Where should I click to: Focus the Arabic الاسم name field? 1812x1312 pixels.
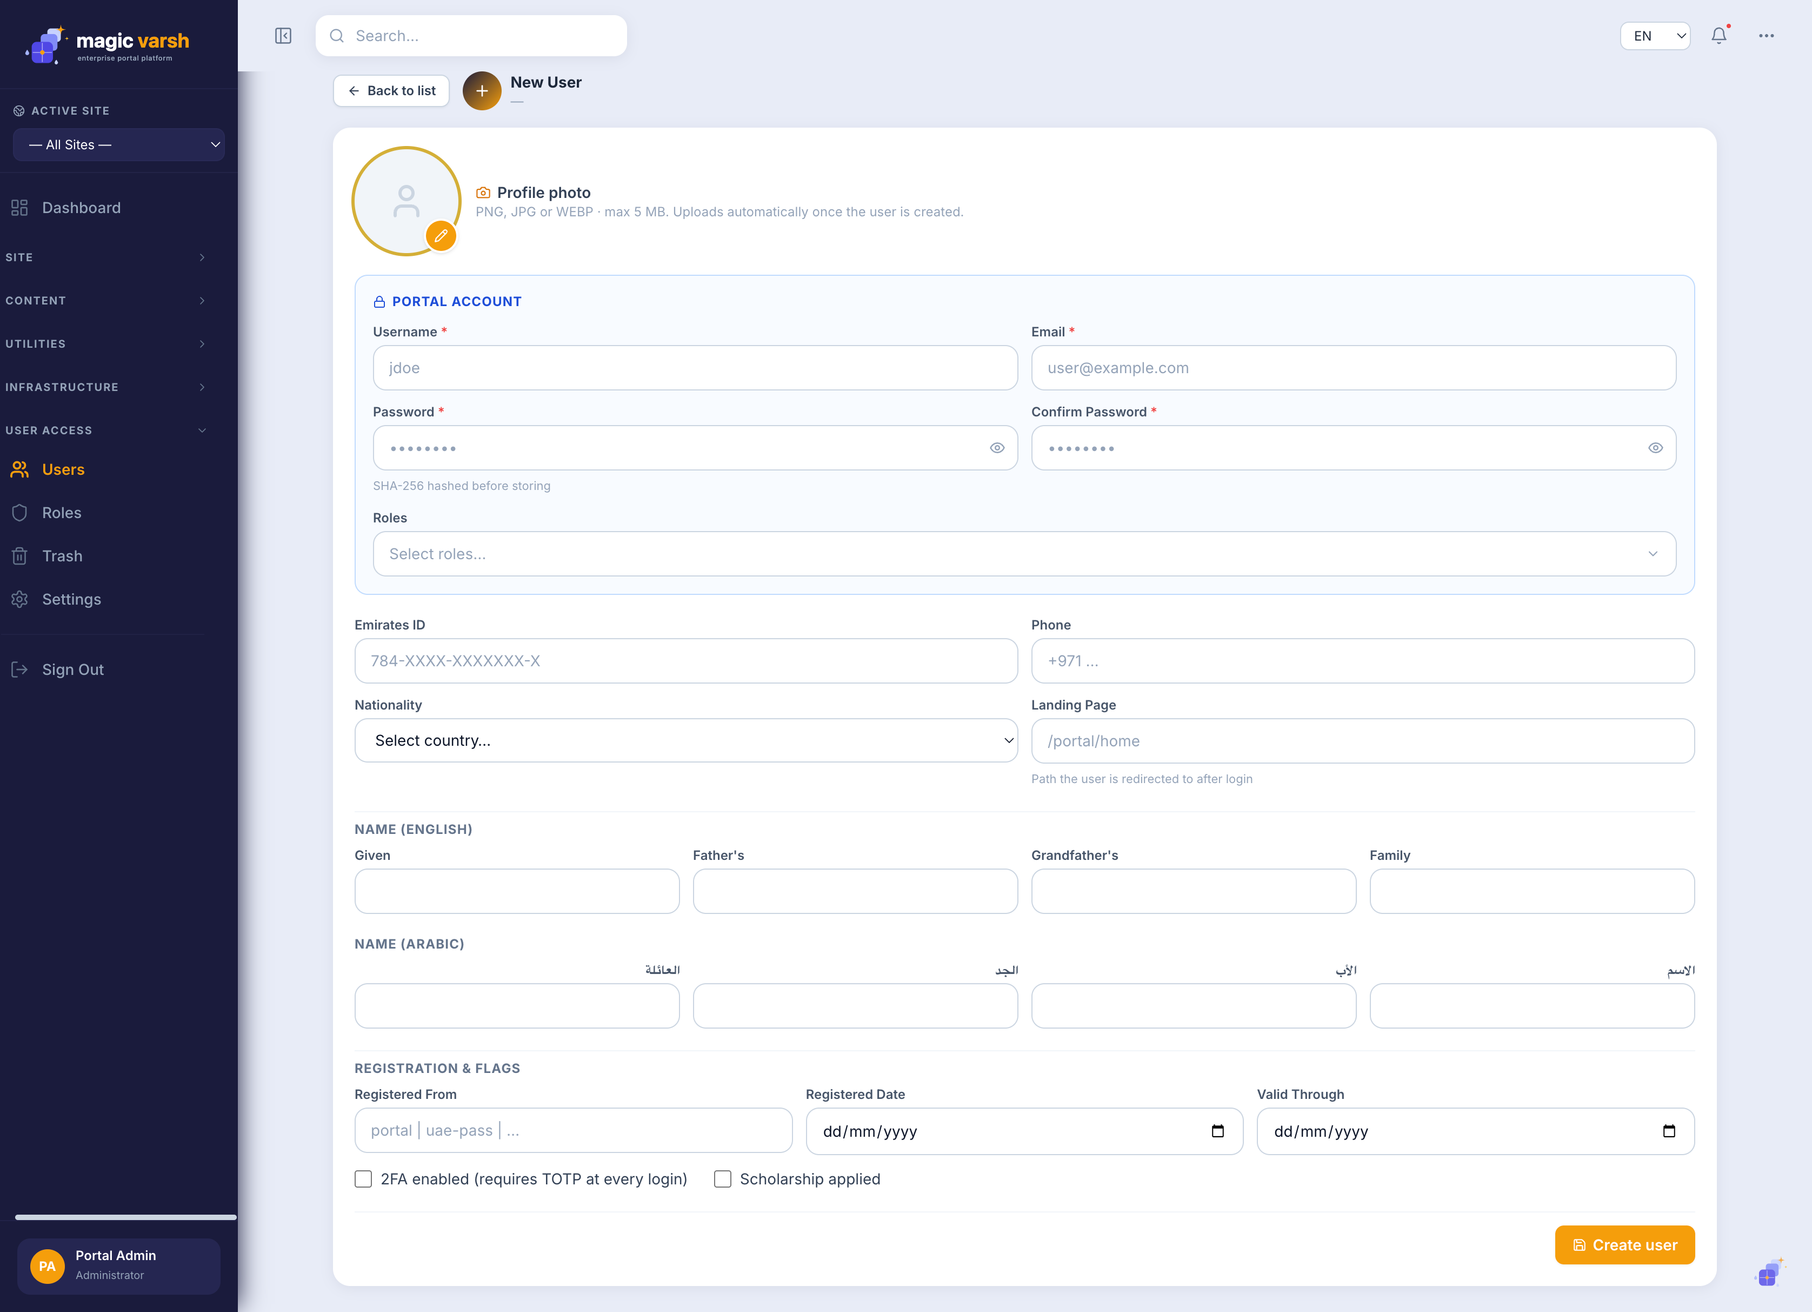click(1533, 1006)
